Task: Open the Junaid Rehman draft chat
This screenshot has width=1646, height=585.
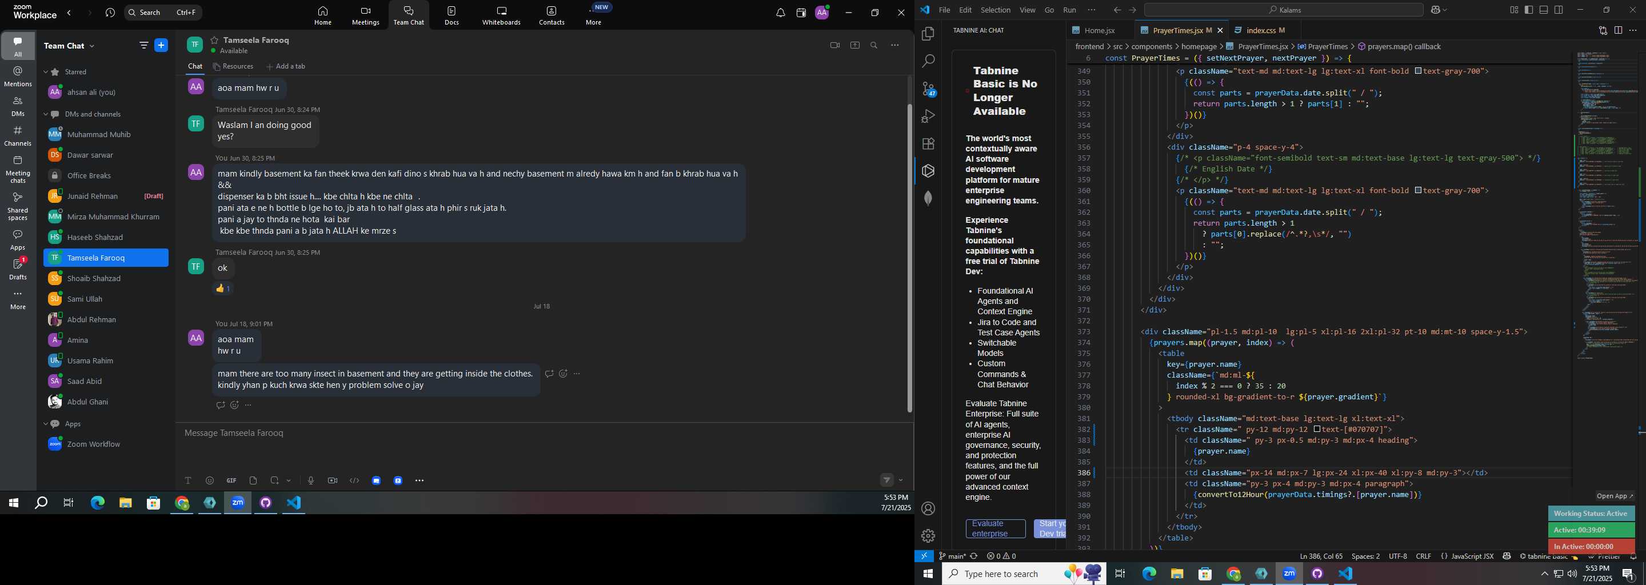Action: (x=106, y=196)
